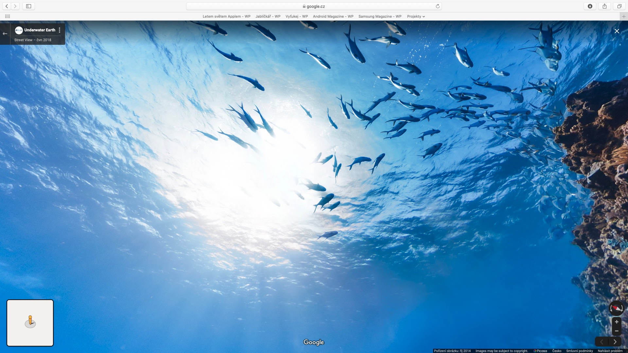The height and width of the screenshot is (353, 628).
Task: Open the minimap with the pegman thumbnail
Action: click(x=30, y=323)
